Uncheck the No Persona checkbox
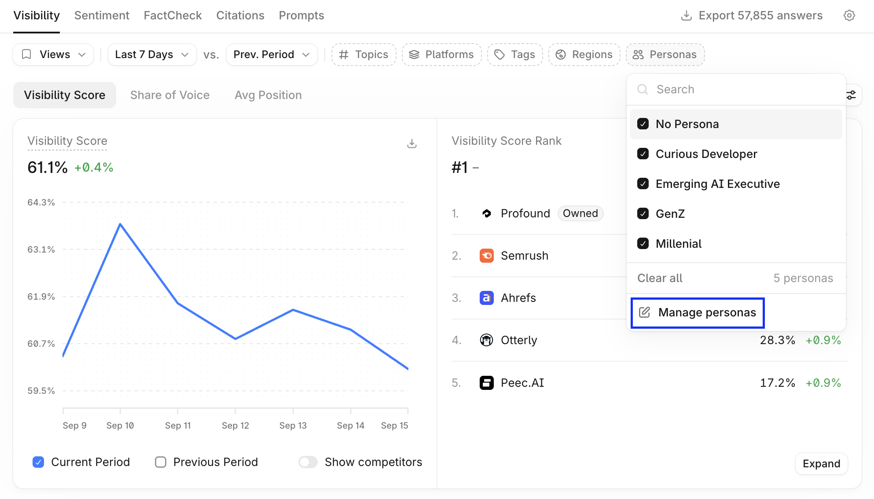The image size is (874, 499). (x=643, y=124)
